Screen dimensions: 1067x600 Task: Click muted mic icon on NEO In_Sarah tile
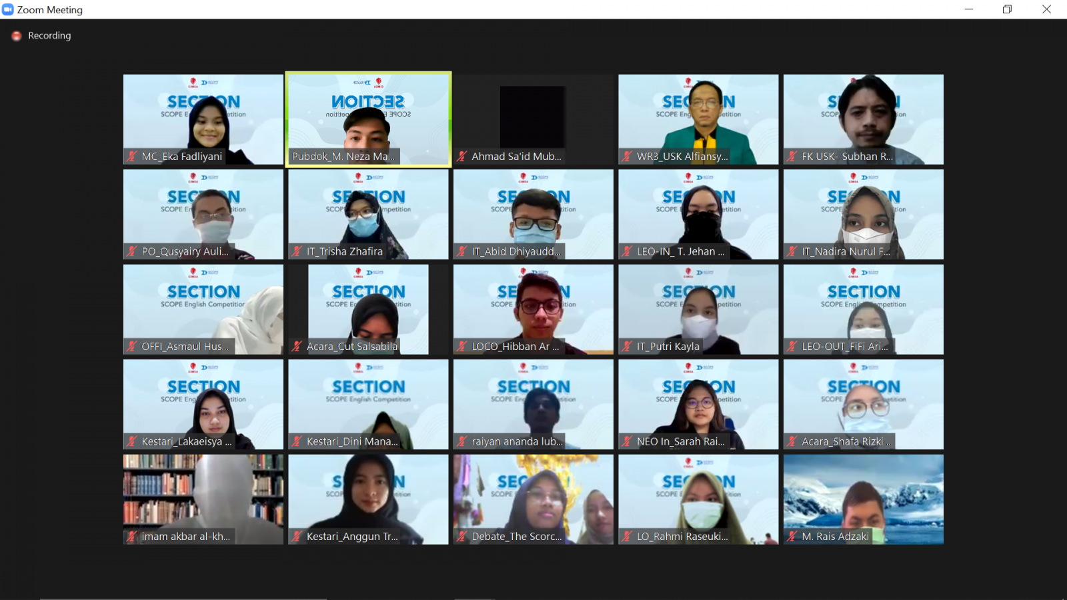[x=628, y=441]
